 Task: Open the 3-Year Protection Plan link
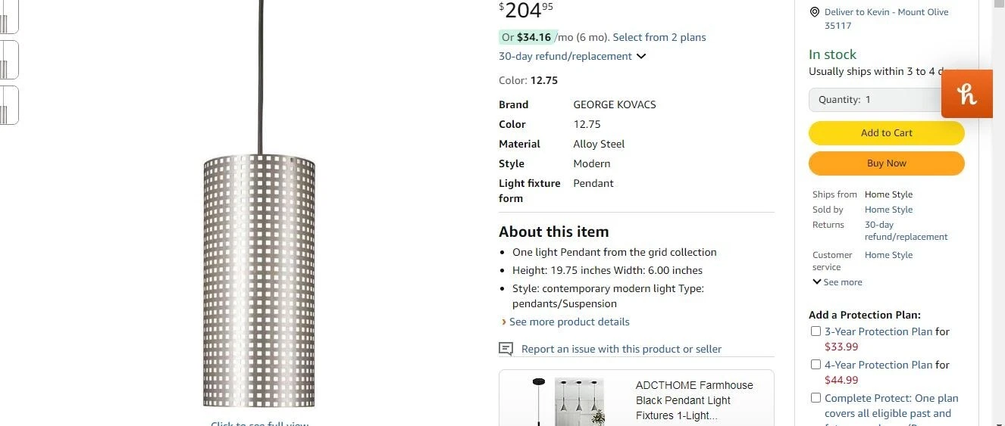878,331
